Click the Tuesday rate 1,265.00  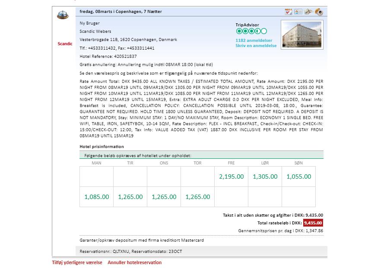[130, 197]
